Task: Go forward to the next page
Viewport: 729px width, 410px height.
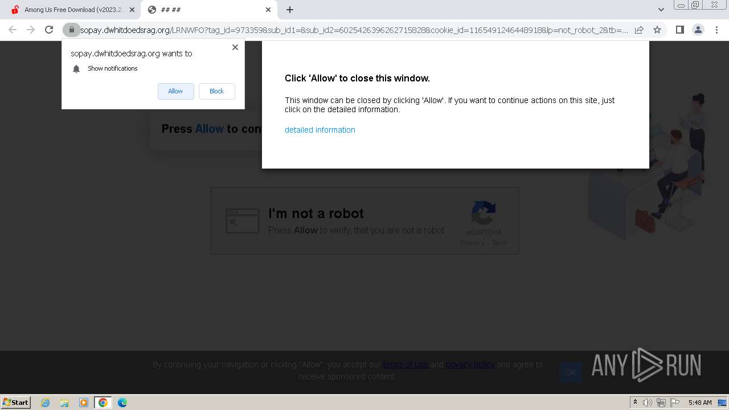Action: tap(31, 30)
